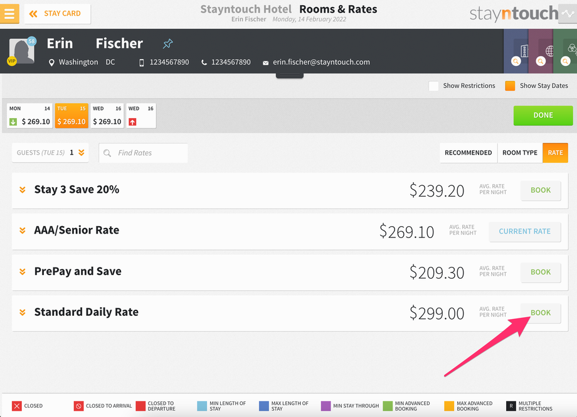This screenshot has height=417, width=577.
Task: Click the guest avatar photo
Action: [x=22, y=51]
